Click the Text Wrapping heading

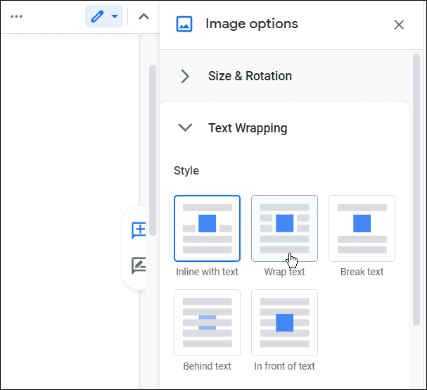click(x=248, y=128)
